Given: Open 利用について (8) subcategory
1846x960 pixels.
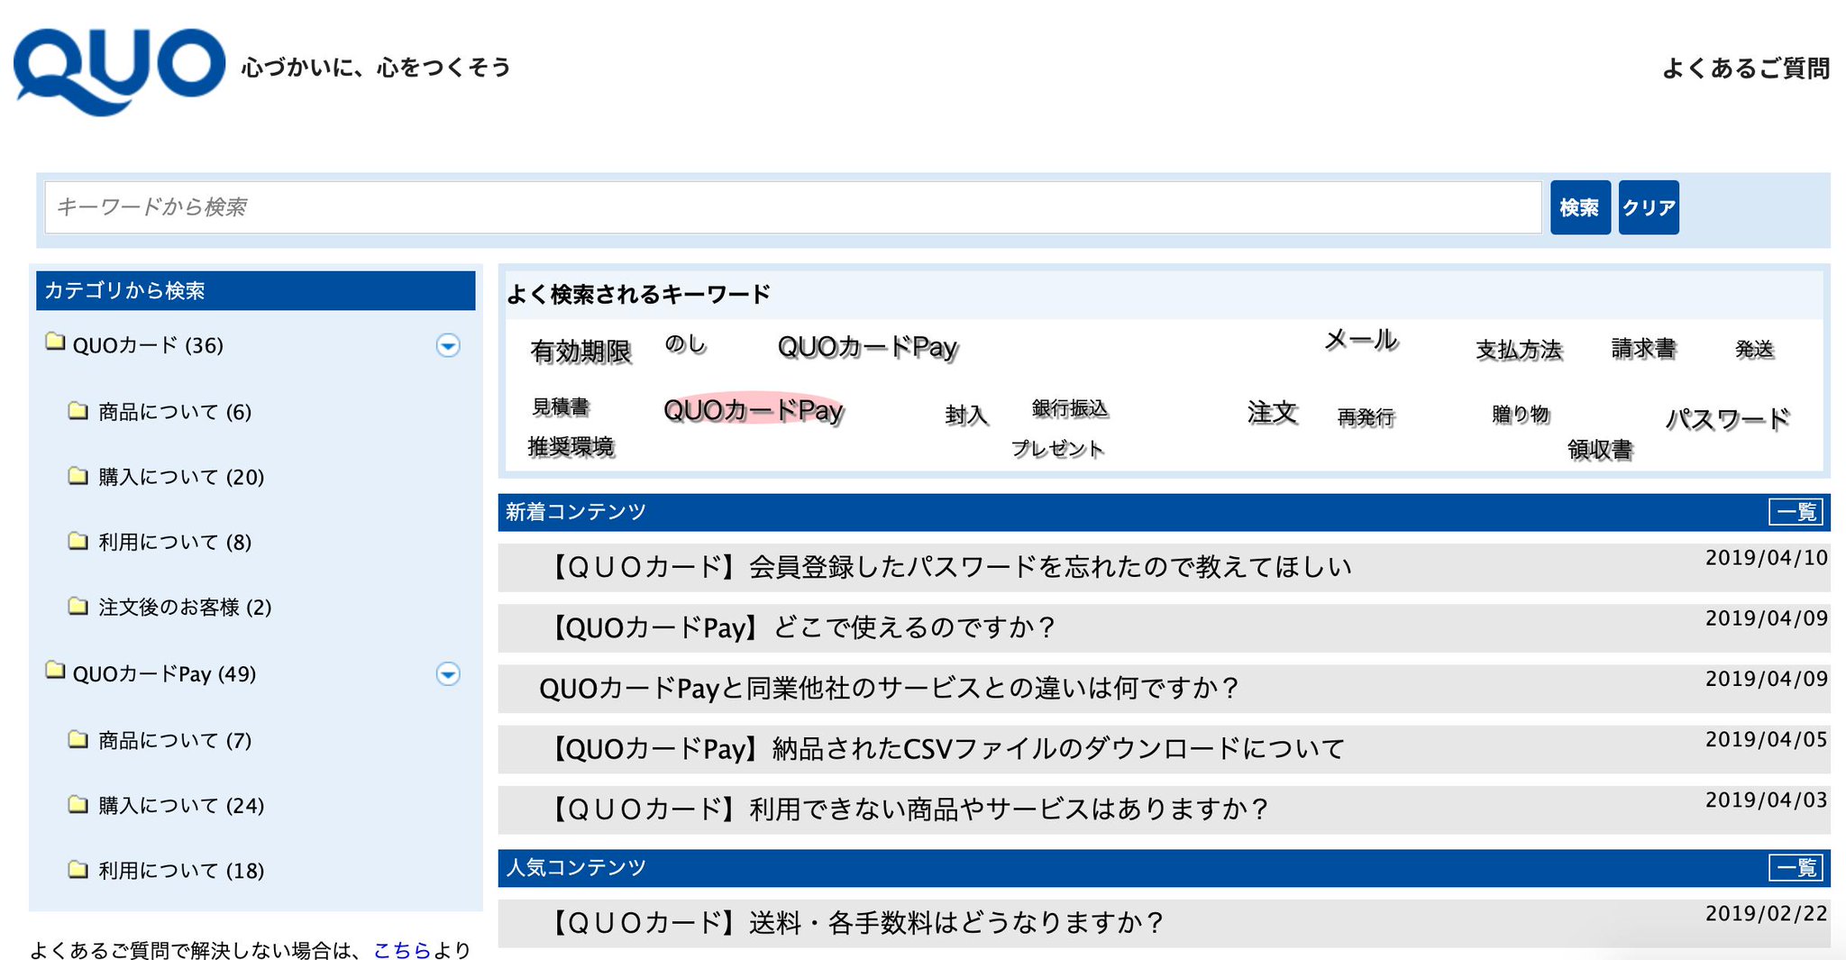Looking at the screenshot, I should [x=175, y=542].
